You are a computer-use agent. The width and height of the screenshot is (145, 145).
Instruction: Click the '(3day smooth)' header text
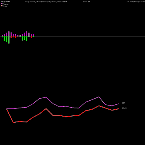coord(30,2)
